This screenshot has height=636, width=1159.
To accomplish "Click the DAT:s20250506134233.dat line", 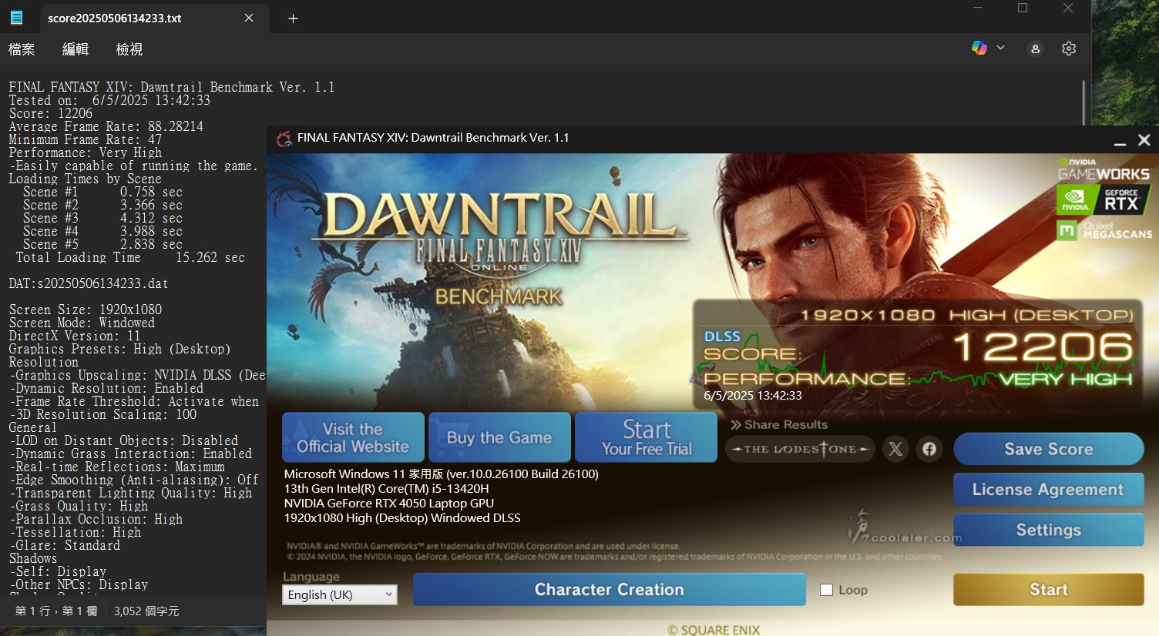I will click(x=89, y=283).
